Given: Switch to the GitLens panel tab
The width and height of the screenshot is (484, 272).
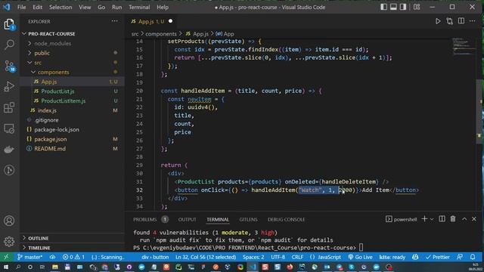Looking at the screenshot, I should click(248, 220).
